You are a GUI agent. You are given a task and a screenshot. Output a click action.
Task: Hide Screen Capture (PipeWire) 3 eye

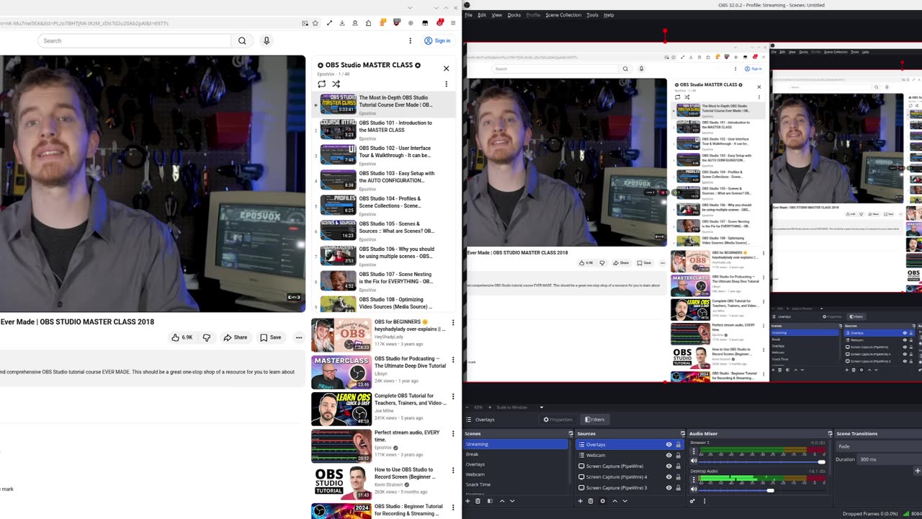coord(668,487)
